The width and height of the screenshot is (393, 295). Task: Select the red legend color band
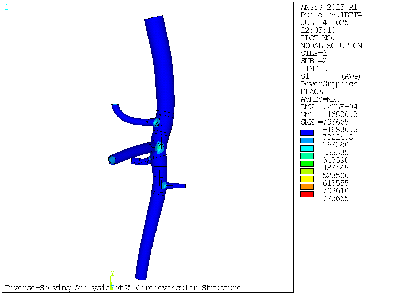click(307, 194)
